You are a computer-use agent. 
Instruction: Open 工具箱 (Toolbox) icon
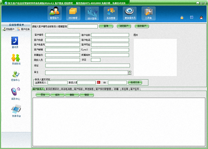(148, 13)
